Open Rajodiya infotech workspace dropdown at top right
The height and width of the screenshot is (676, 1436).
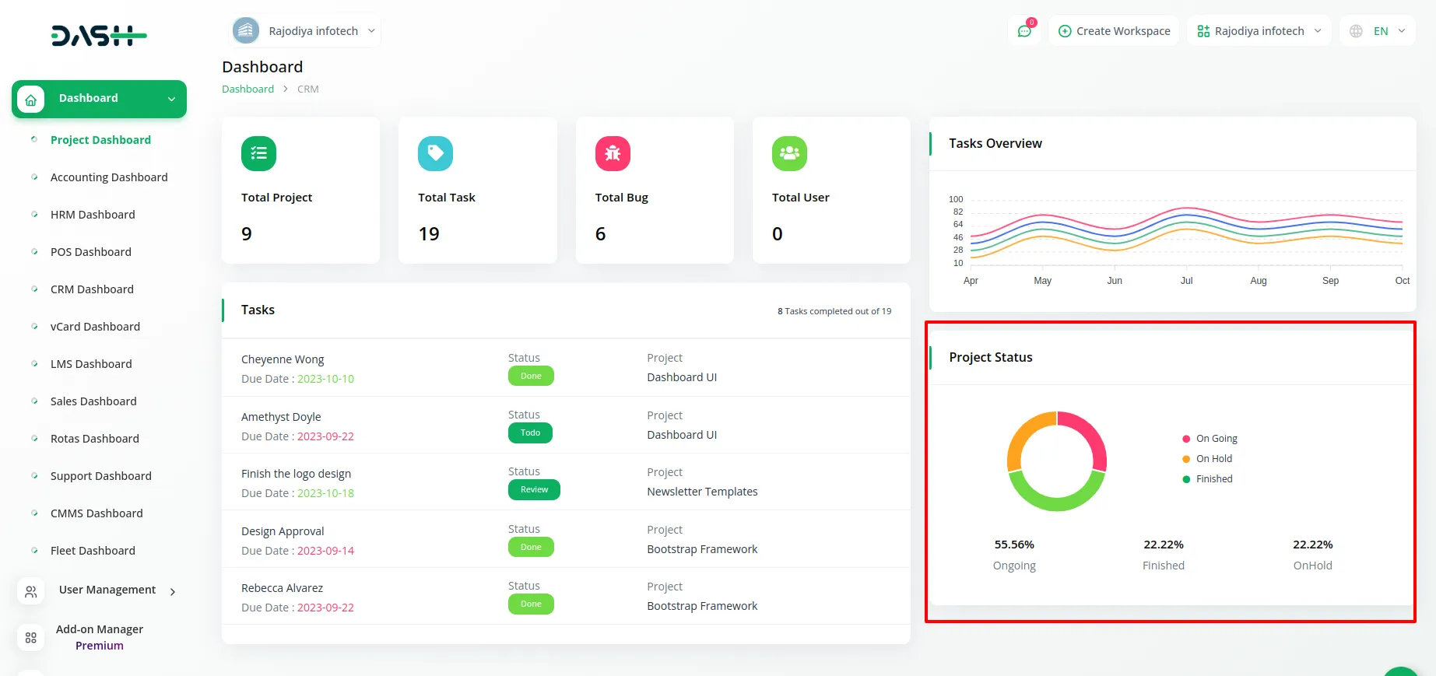click(1259, 31)
